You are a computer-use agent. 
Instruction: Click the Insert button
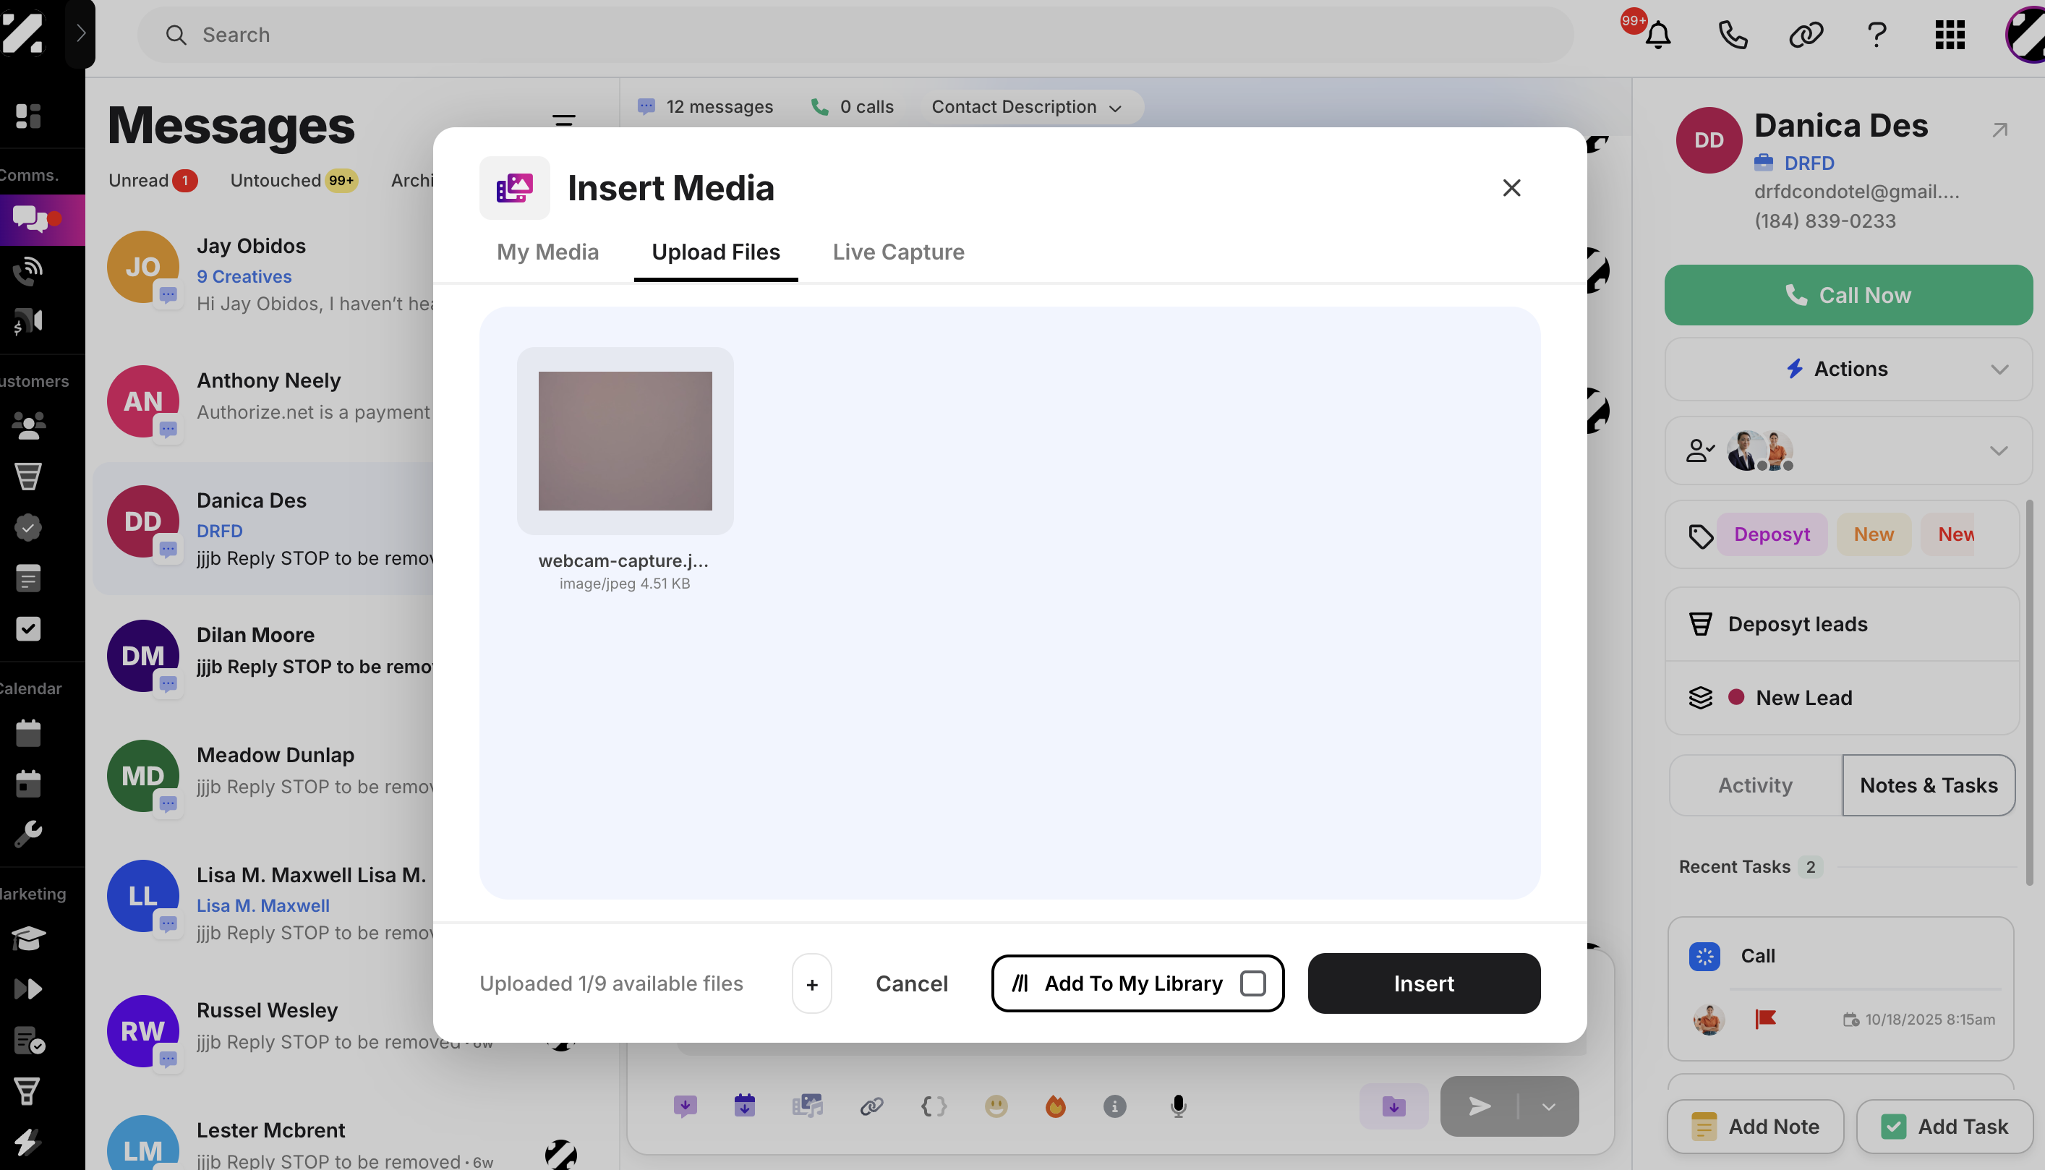tap(1423, 983)
